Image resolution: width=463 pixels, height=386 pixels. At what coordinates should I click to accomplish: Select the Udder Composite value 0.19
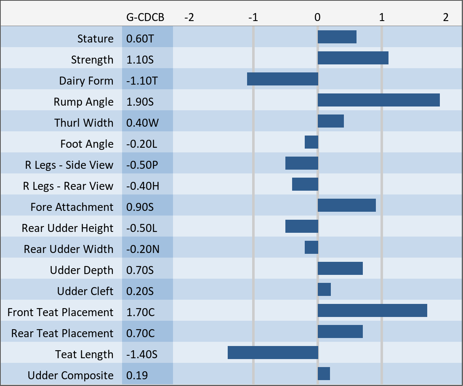pyautogui.click(x=137, y=375)
